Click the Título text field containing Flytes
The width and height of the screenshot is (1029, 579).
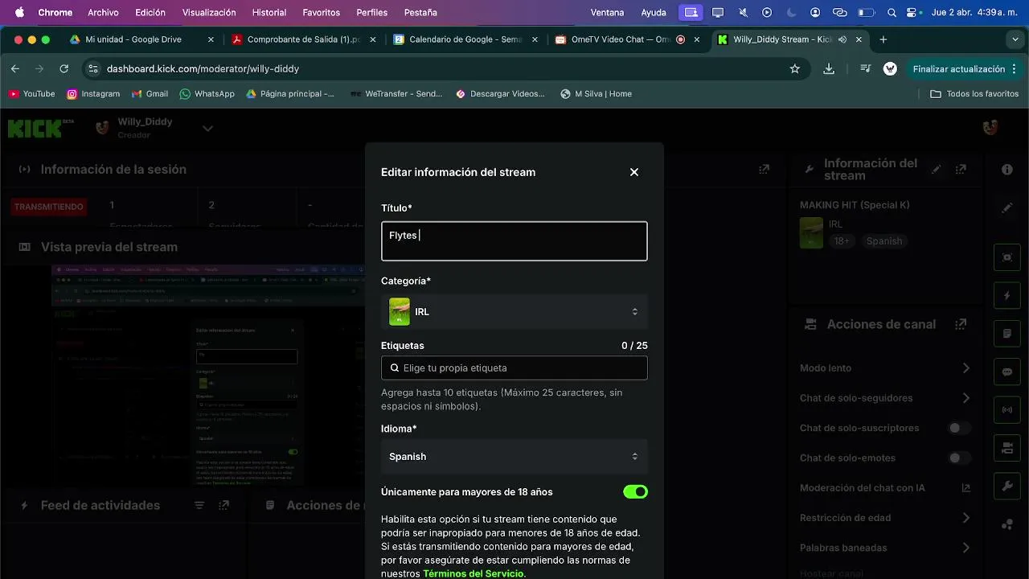tap(514, 241)
